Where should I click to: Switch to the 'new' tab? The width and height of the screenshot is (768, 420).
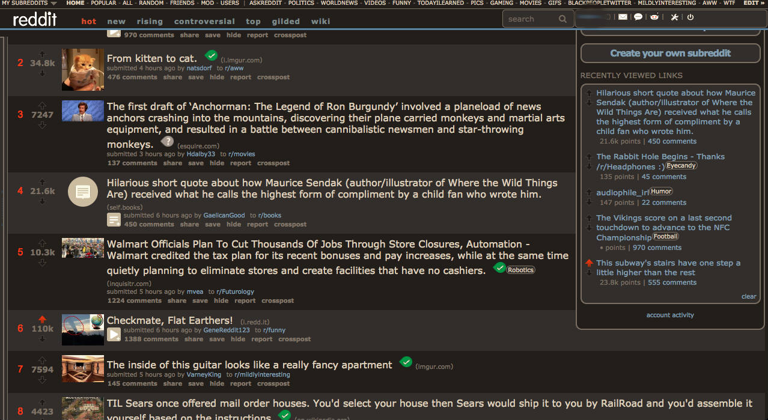coord(117,21)
